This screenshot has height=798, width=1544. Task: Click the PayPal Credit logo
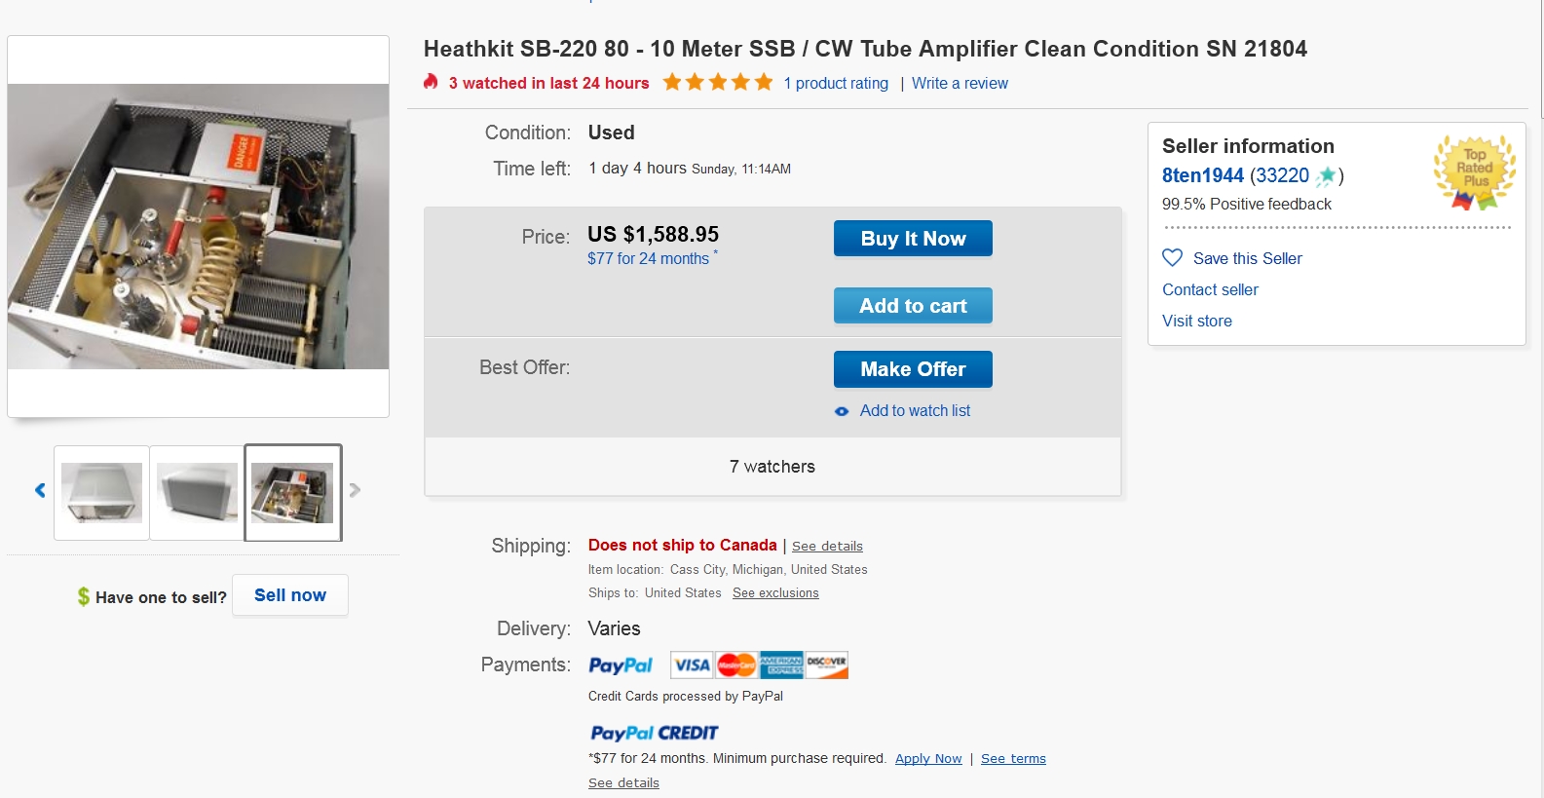click(654, 733)
